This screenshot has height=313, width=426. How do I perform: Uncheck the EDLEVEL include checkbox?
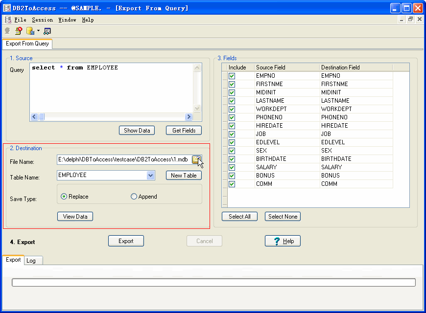[x=232, y=142]
